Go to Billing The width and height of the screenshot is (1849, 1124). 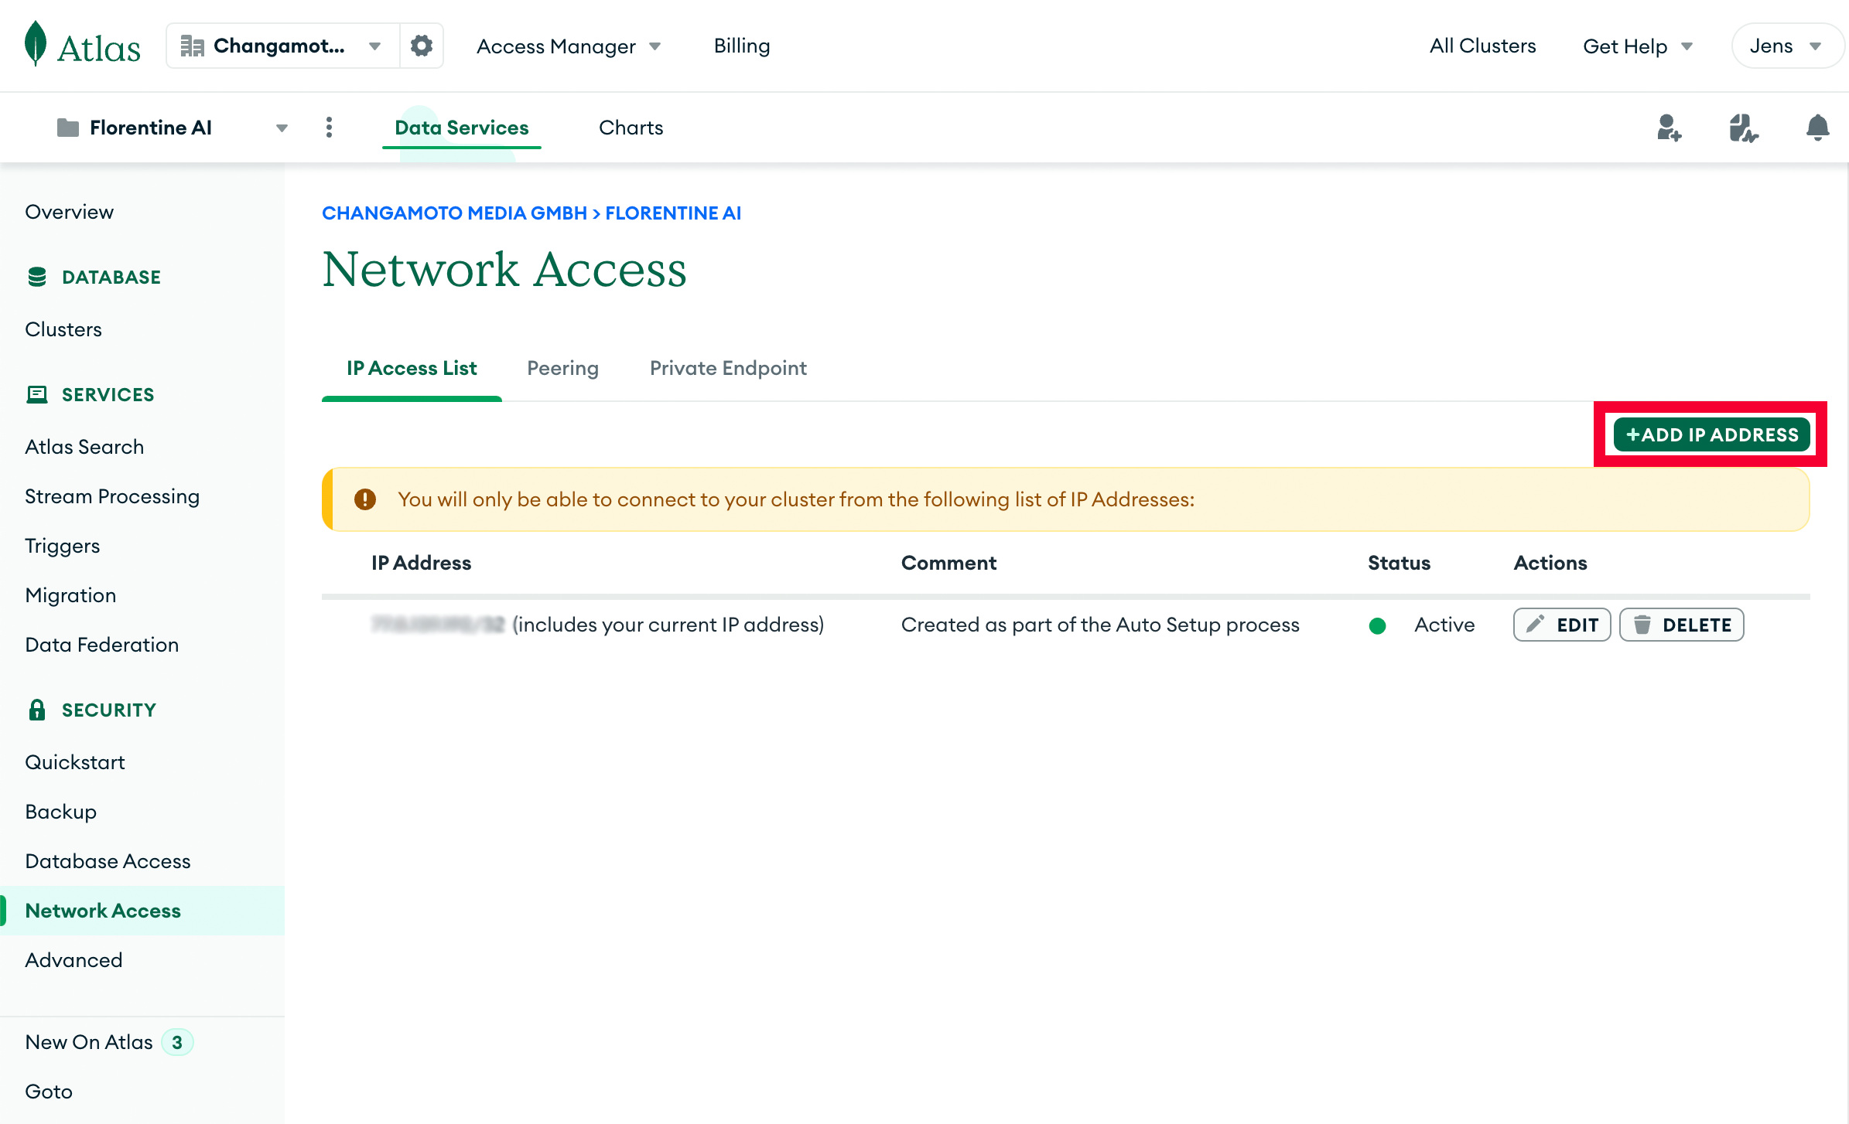pos(741,46)
